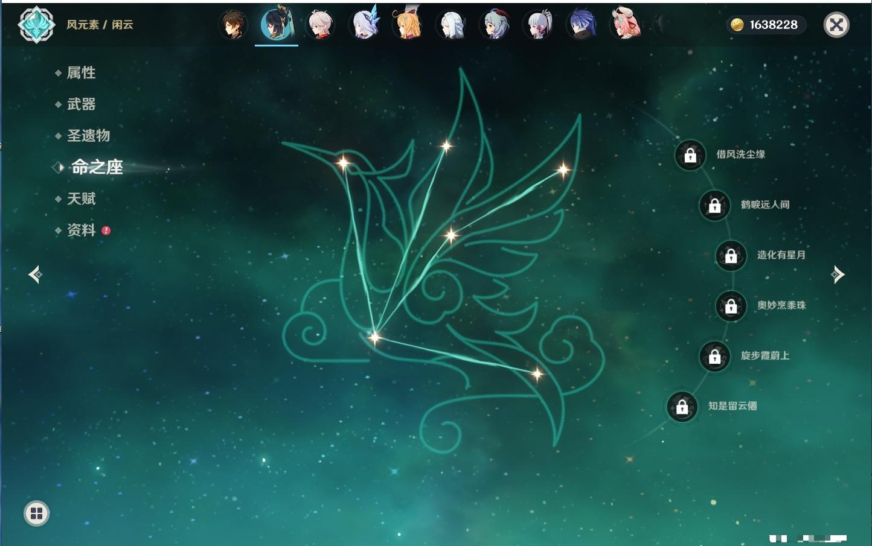Click the Anemo element emblem icon
Screen dimensions: 872x546
tap(36, 25)
